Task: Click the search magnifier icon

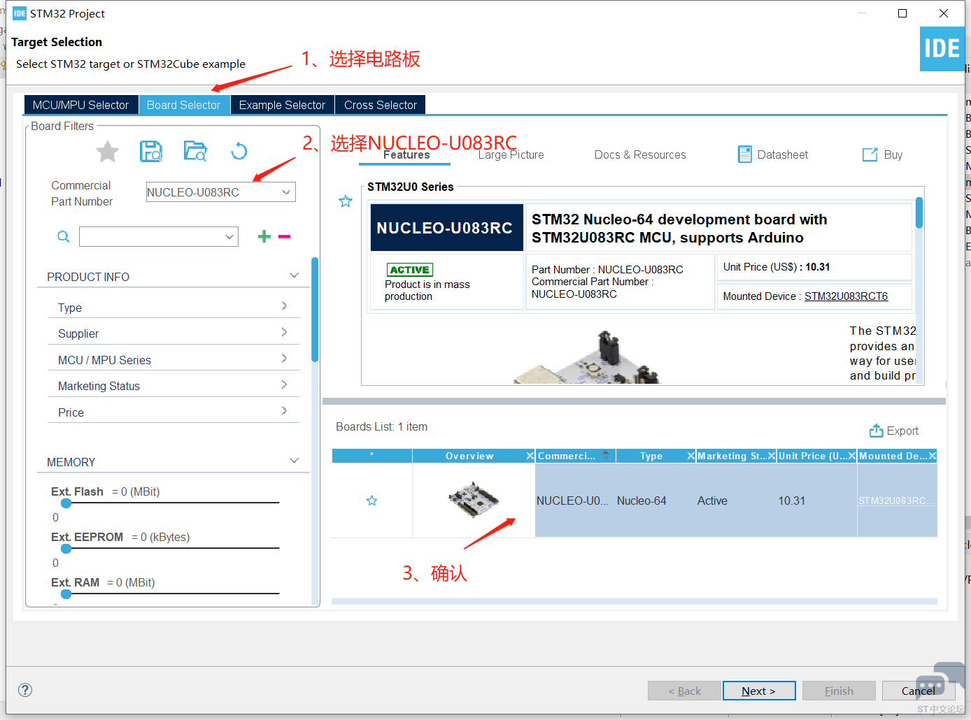Action: coord(64,236)
